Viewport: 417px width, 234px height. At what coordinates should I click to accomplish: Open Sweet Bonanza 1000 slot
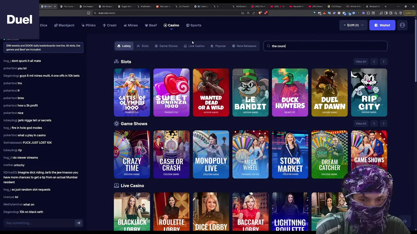point(171,92)
